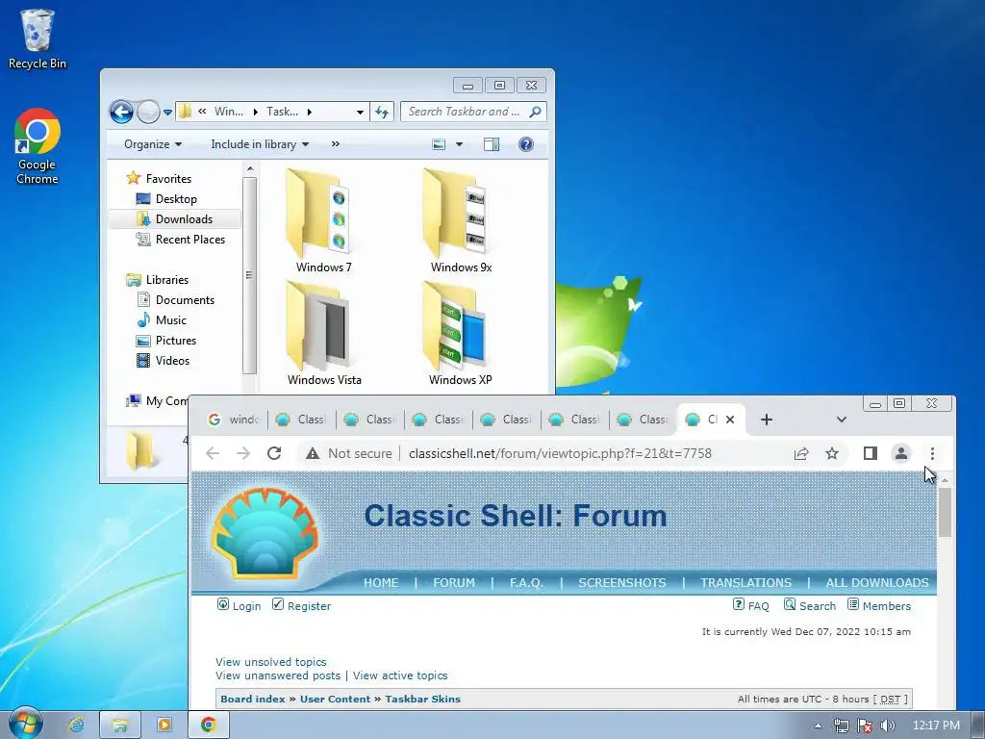Click the volume speaker tray icon
This screenshot has height=739, width=985.
887,726
